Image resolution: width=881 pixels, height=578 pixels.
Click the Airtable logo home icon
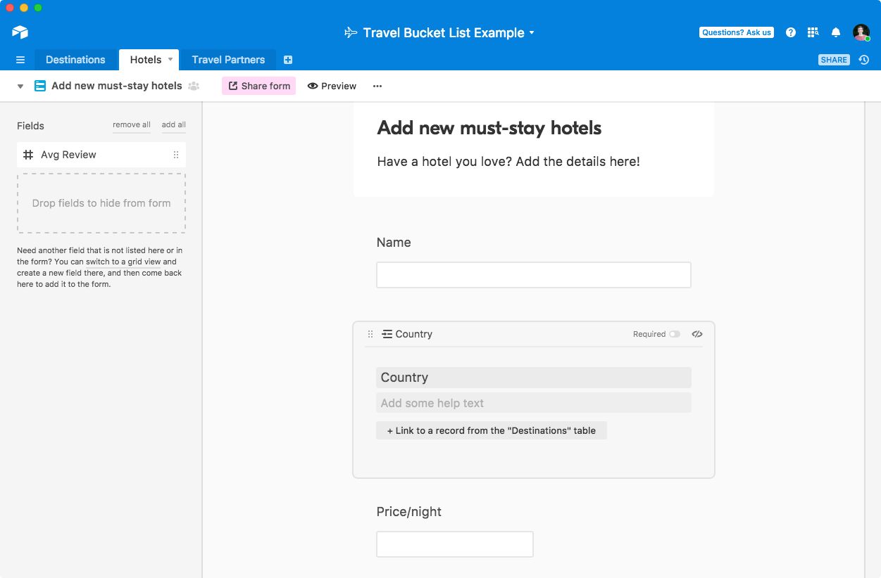click(20, 32)
